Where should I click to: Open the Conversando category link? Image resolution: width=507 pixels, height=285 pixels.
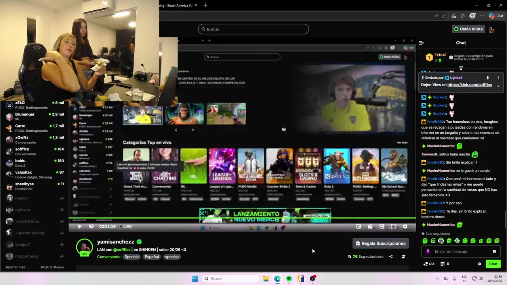109,257
